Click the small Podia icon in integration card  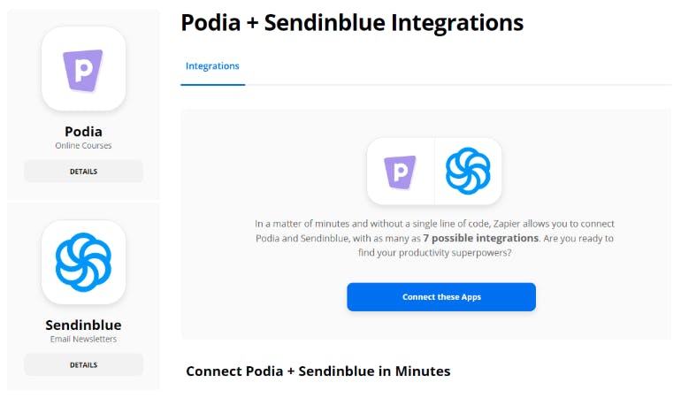coord(400,172)
